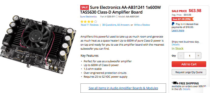Open 38 Questions, 66 Answers link
Viewport: 210px width, 93px height.
[116, 25]
